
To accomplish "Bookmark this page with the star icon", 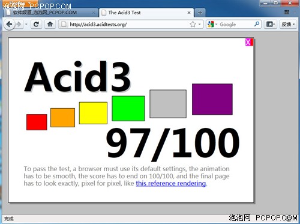I will pos(193,25).
